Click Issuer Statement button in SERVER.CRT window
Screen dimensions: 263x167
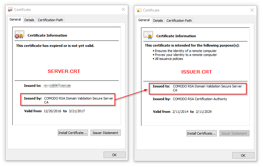(x=105, y=133)
